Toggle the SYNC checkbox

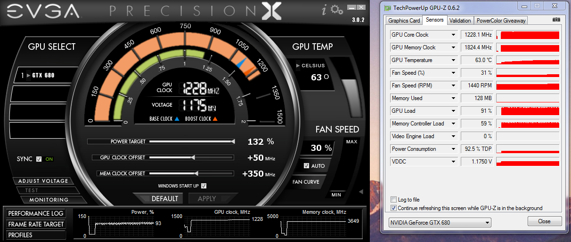(x=39, y=159)
